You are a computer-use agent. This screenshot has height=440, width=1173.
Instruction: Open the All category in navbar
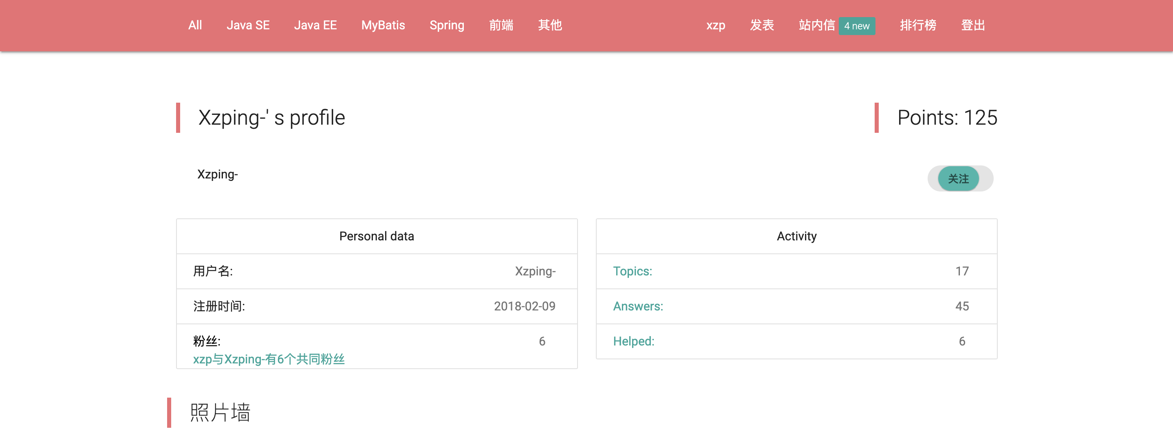pyautogui.click(x=195, y=26)
